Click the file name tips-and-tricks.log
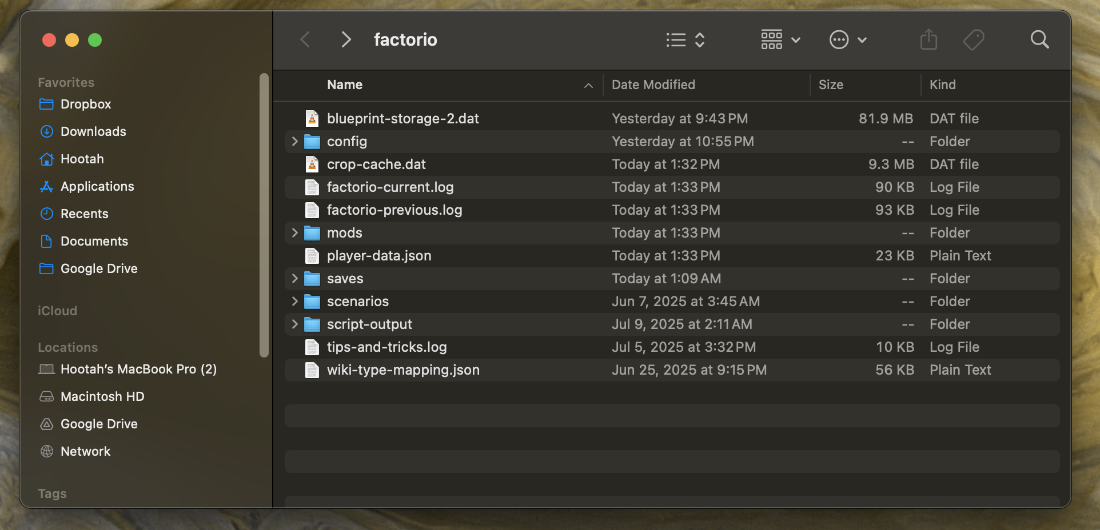The width and height of the screenshot is (1100, 530). pos(386,347)
